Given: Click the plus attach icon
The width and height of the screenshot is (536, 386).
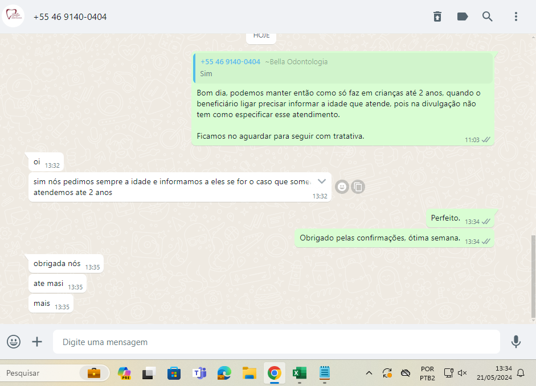Looking at the screenshot, I should pyautogui.click(x=37, y=342).
